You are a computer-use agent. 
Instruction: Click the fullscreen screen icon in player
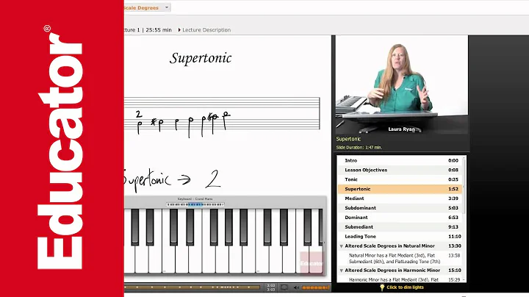(284, 287)
